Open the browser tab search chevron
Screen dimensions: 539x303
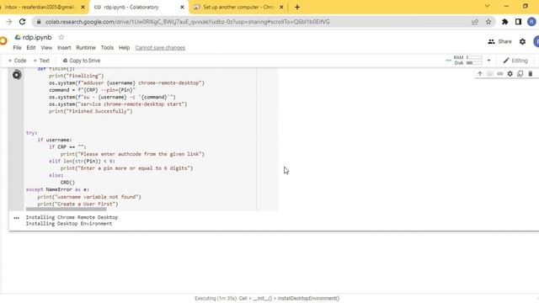487,6
